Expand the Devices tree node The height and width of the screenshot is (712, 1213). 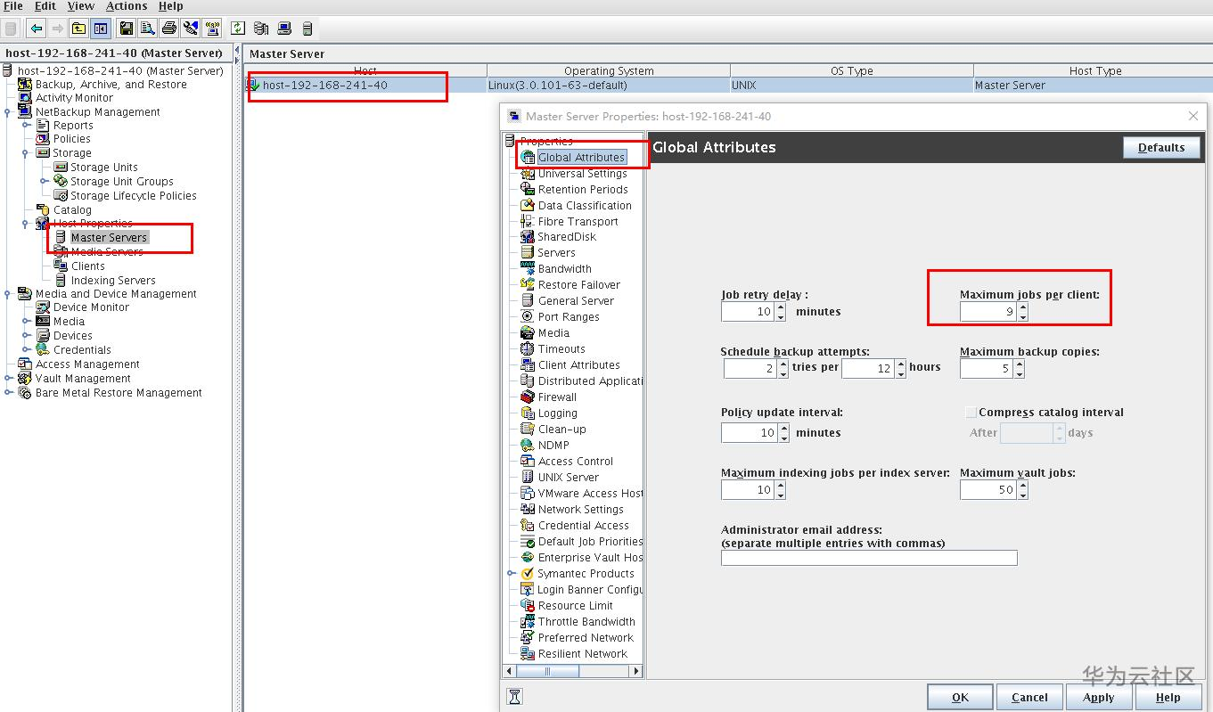(26, 336)
